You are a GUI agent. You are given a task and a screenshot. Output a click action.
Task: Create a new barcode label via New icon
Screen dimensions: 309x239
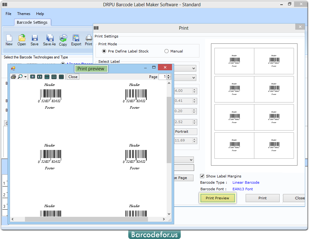click(x=9, y=40)
